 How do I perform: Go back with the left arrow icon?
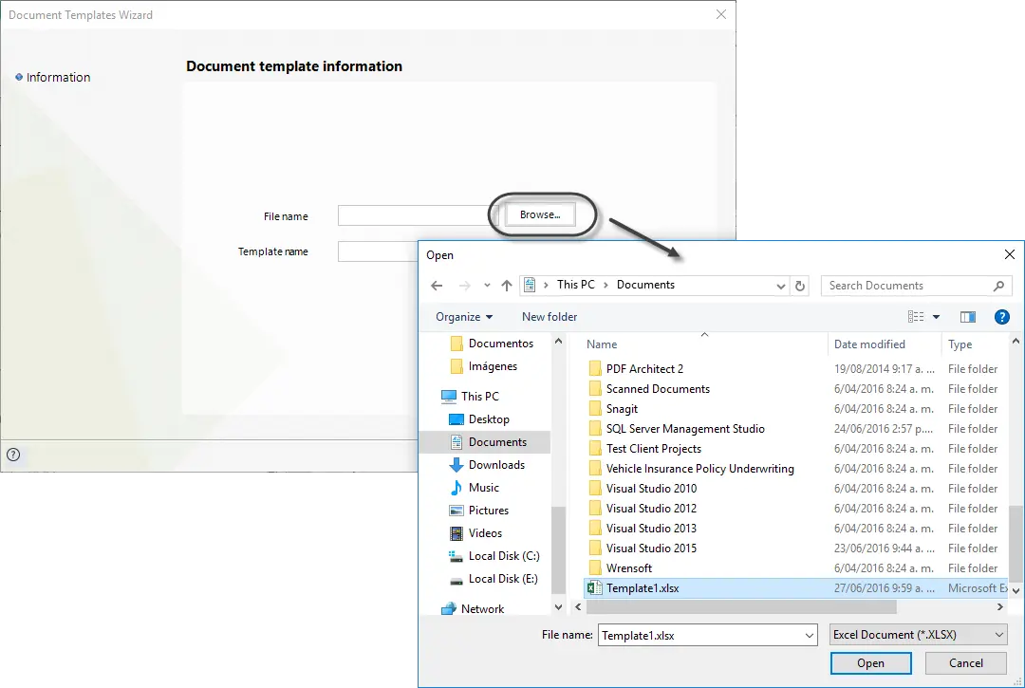(x=437, y=286)
